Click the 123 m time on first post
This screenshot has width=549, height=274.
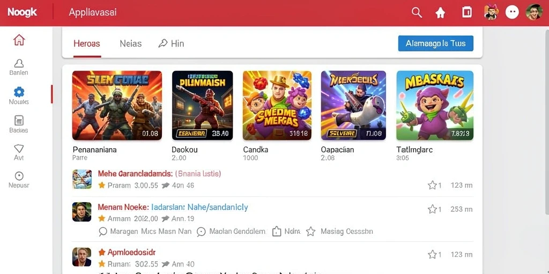click(462, 185)
